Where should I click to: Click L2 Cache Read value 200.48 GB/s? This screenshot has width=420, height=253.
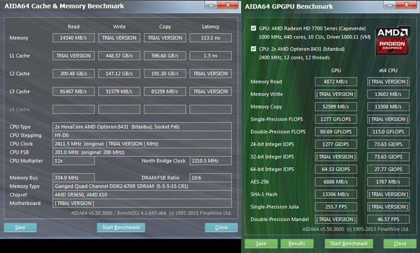click(73, 73)
